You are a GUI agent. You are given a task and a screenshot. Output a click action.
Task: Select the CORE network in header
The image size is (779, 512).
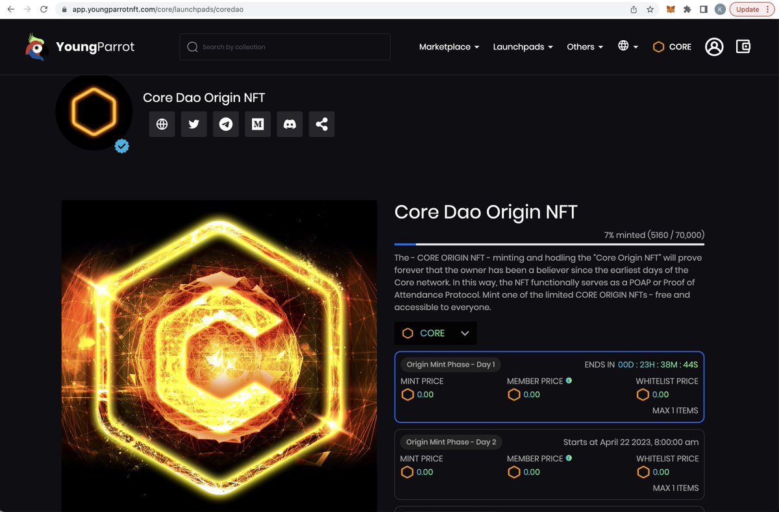point(672,47)
